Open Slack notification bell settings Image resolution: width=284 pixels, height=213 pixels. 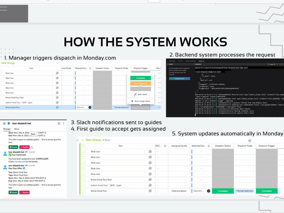click(59, 123)
